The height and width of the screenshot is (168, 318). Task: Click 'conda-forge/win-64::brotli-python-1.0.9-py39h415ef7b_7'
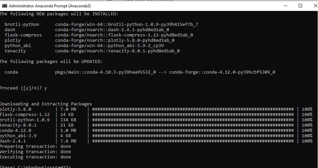127,25
